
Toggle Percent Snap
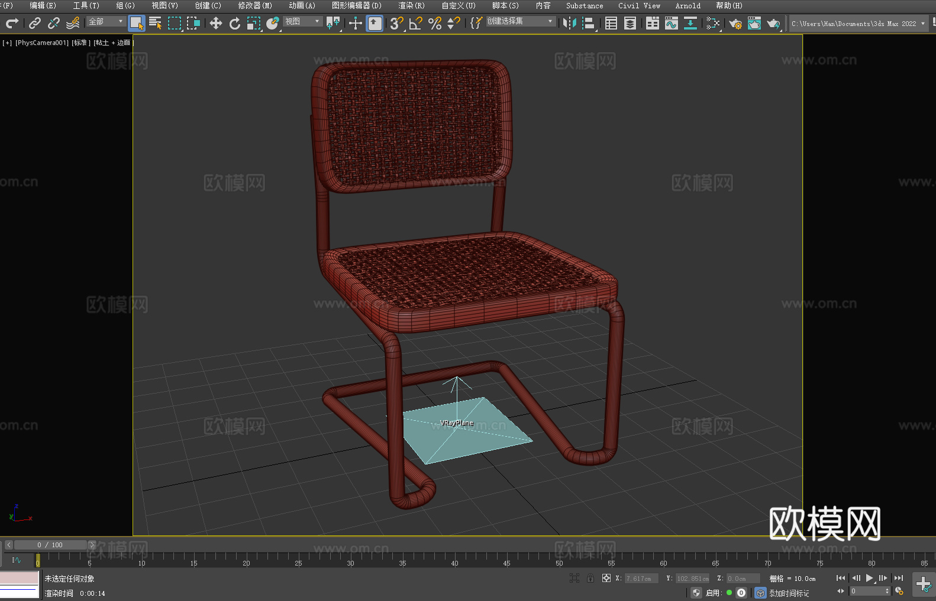(x=435, y=23)
